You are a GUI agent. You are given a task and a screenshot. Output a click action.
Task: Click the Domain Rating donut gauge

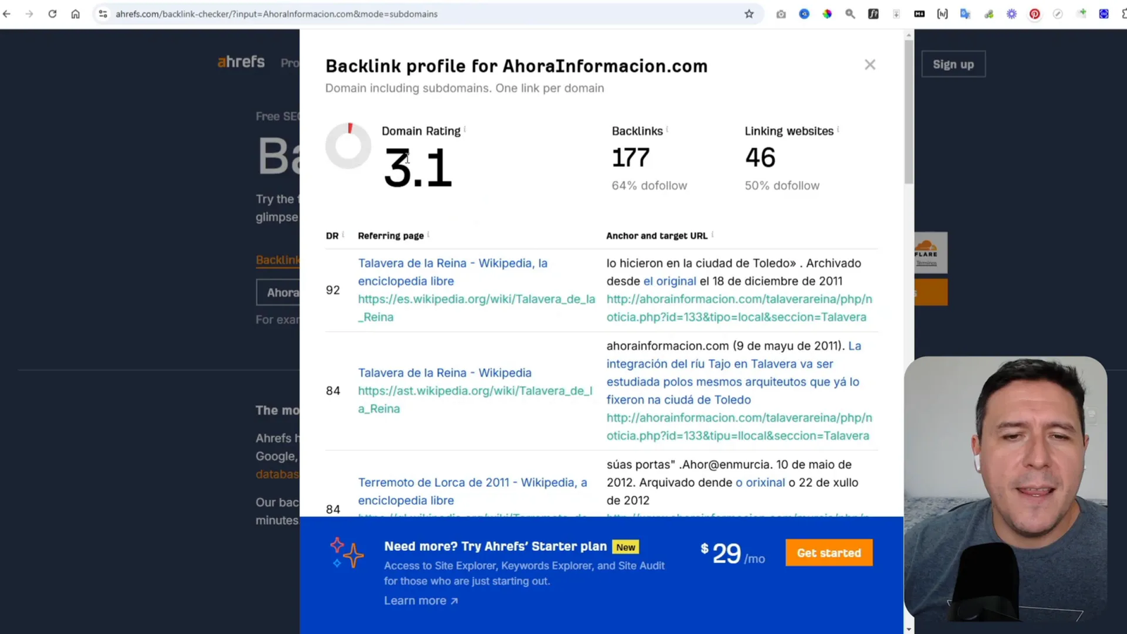point(348,146)
